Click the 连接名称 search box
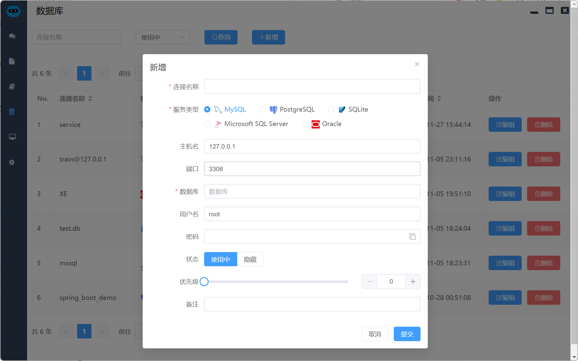The image size is (578, 361). tap(76, 37)
